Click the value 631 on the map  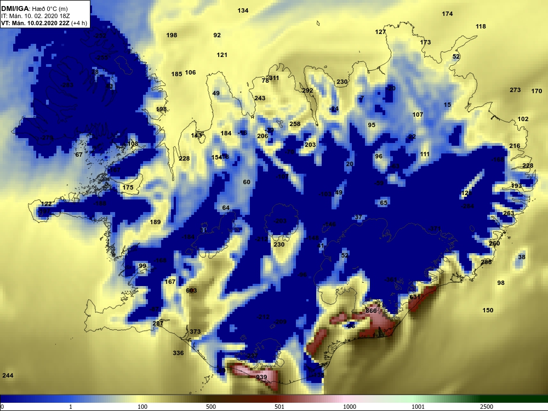click(x=415, y=296)
